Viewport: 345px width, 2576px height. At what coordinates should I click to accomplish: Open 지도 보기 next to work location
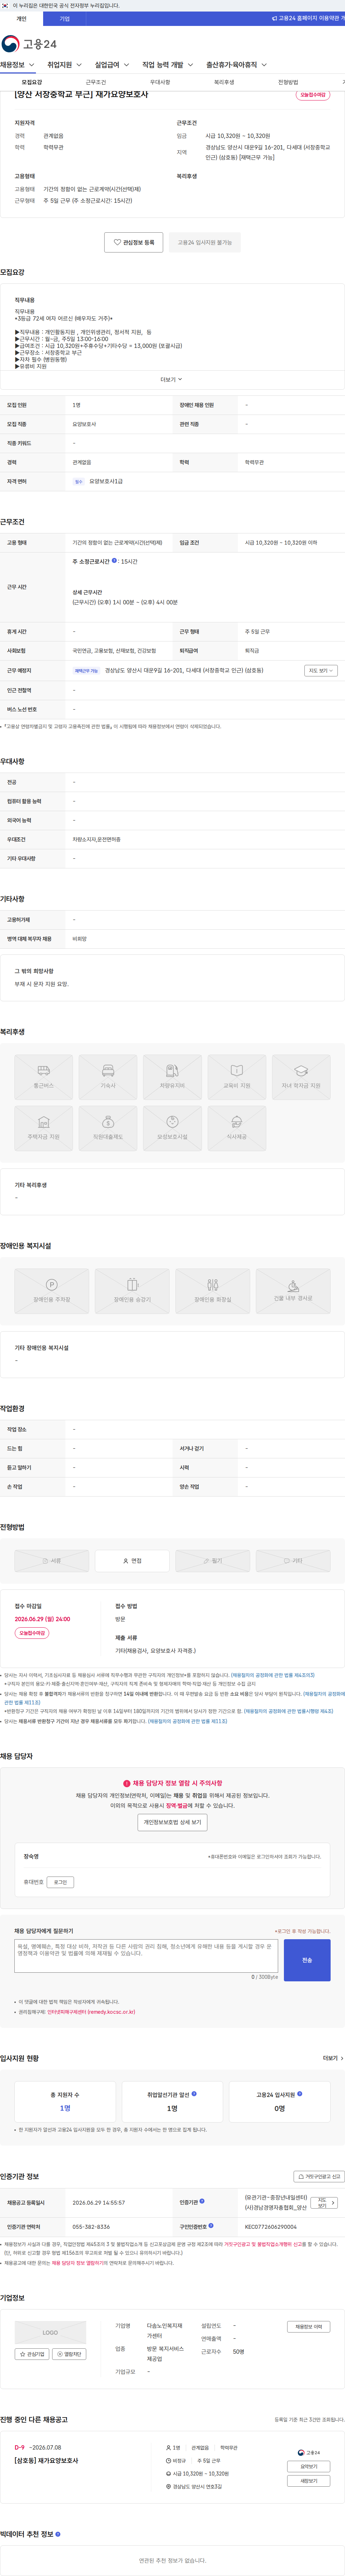(320, 671)
